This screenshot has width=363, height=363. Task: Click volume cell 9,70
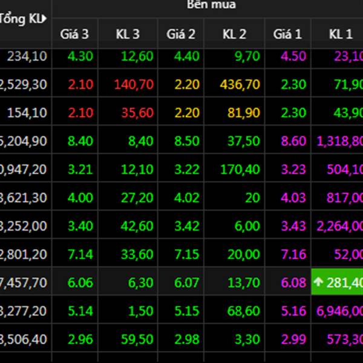coord(247,56)
